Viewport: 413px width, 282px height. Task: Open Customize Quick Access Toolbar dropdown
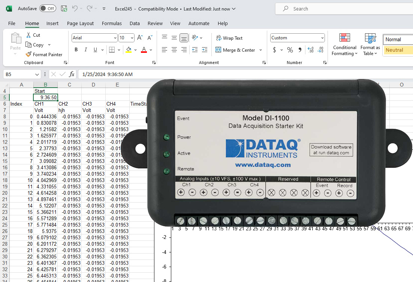104,9
